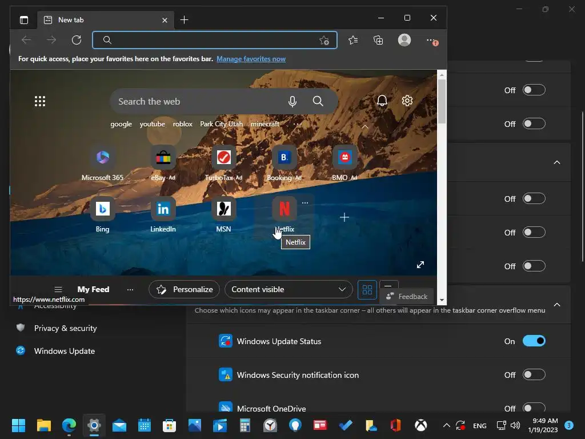Expand the background image with arrow icon
Viewport: 585px width, 439px height.
pyautogui.click(x=420, y=265)
